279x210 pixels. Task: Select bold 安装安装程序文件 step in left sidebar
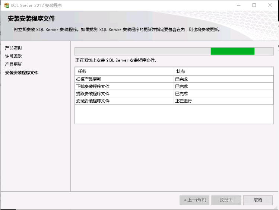[x=22, y=73]
